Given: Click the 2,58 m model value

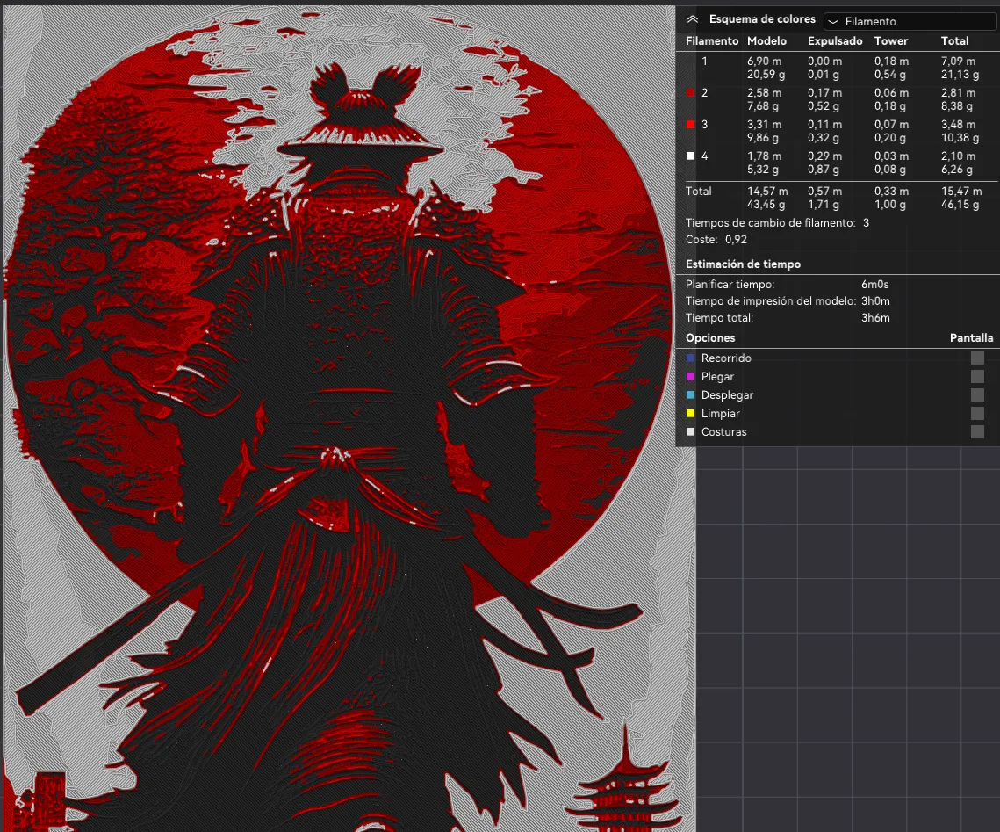Looking at the screenshot, I should pyautogui.click(x=764, y=93).
